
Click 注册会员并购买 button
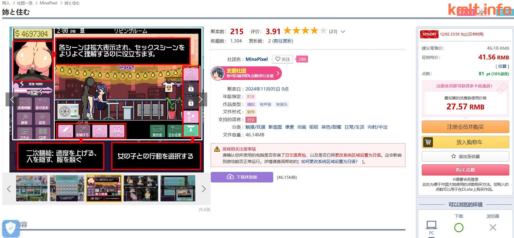465,127
